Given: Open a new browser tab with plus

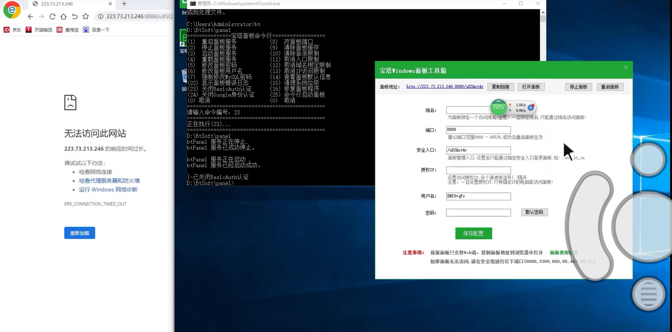Looking at the screenshot, I should tap(124, 4).
